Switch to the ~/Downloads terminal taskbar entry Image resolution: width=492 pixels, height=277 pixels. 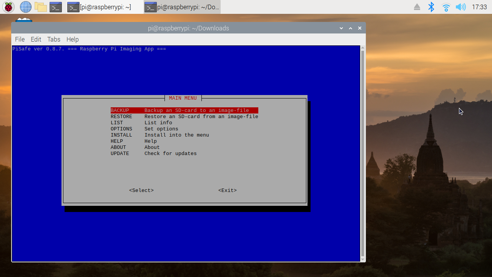coord(182,7)
